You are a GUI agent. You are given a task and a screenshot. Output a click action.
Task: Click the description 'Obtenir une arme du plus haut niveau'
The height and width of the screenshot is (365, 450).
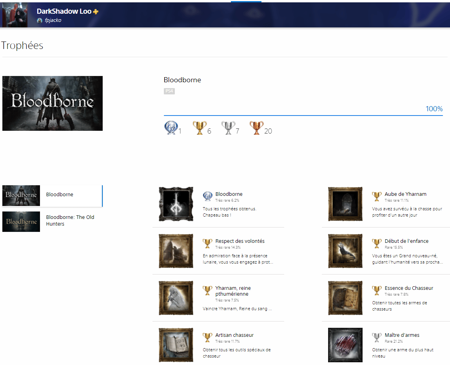[x=403, y=353]
